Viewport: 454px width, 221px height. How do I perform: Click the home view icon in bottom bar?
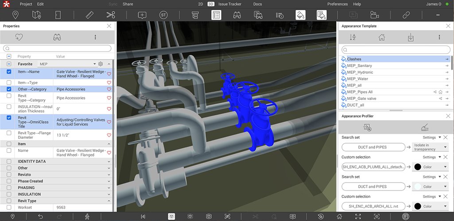(339, 217)
